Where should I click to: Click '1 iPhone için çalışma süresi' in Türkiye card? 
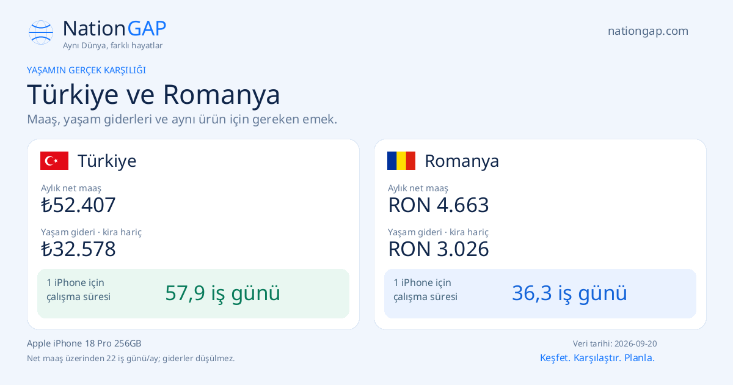(x=78, y=290)
